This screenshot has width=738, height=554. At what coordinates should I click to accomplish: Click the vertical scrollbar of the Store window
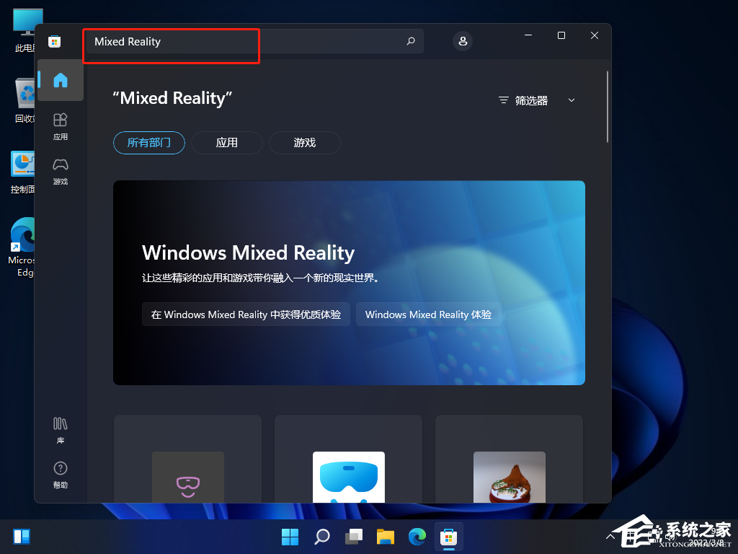608,107
